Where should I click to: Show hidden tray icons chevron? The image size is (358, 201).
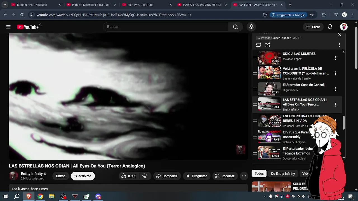[265, 197]
